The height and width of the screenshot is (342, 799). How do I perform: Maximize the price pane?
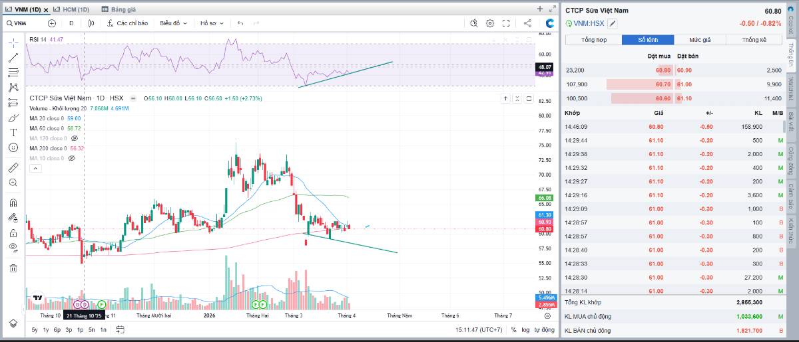click(x=529, y=98)
